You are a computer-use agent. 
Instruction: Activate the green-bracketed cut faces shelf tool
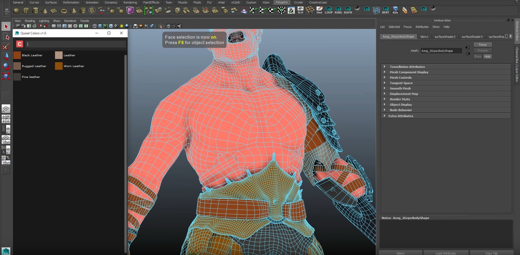click(149, 11)
